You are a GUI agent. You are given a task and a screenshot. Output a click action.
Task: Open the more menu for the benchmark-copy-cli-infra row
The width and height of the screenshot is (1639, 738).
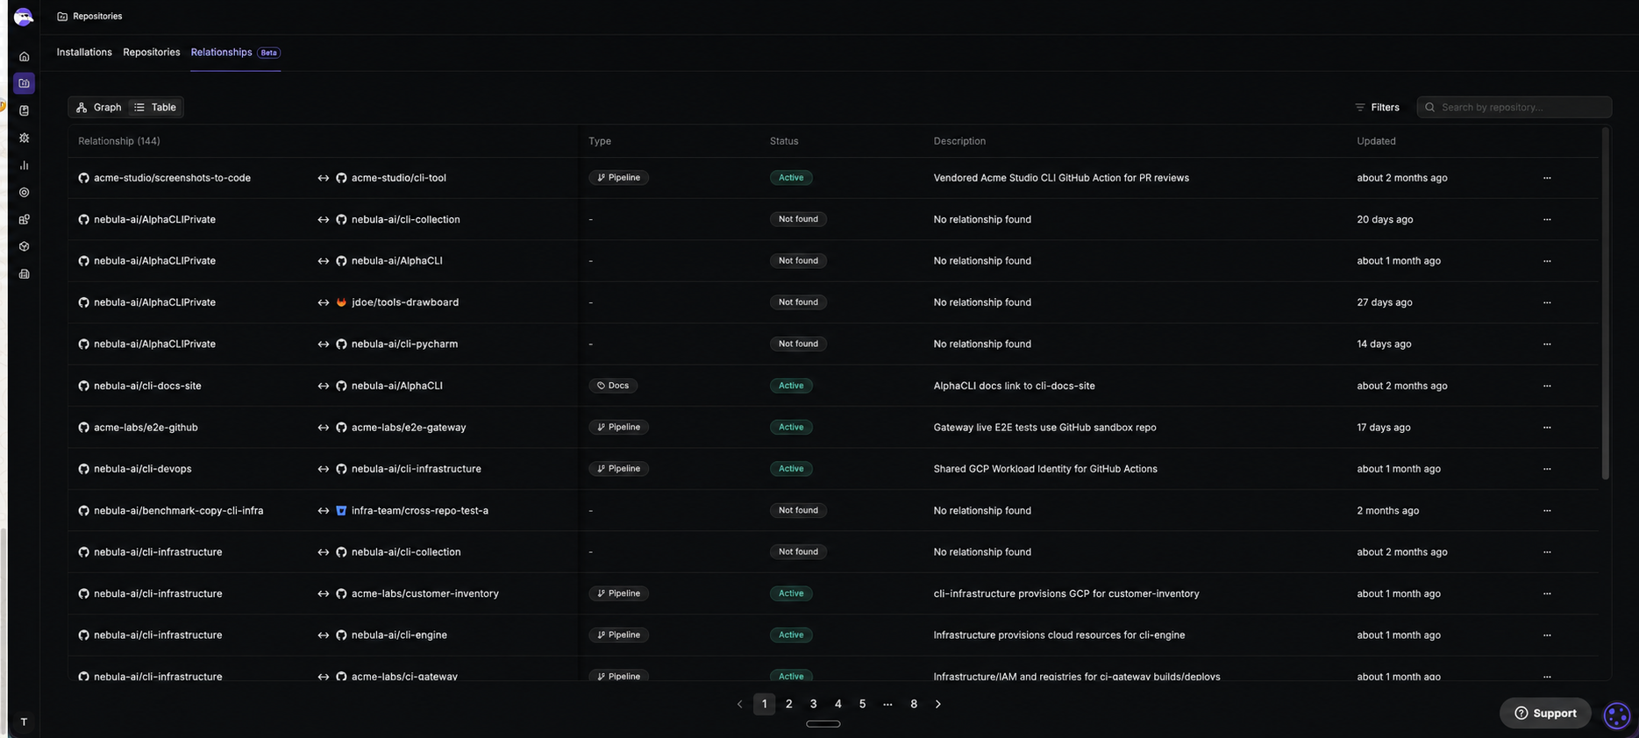(1547, 511)
